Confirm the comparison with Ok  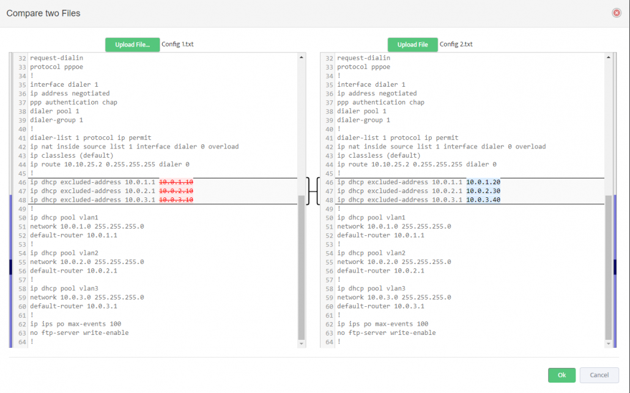pyautogui.click(x=561, y=375)
